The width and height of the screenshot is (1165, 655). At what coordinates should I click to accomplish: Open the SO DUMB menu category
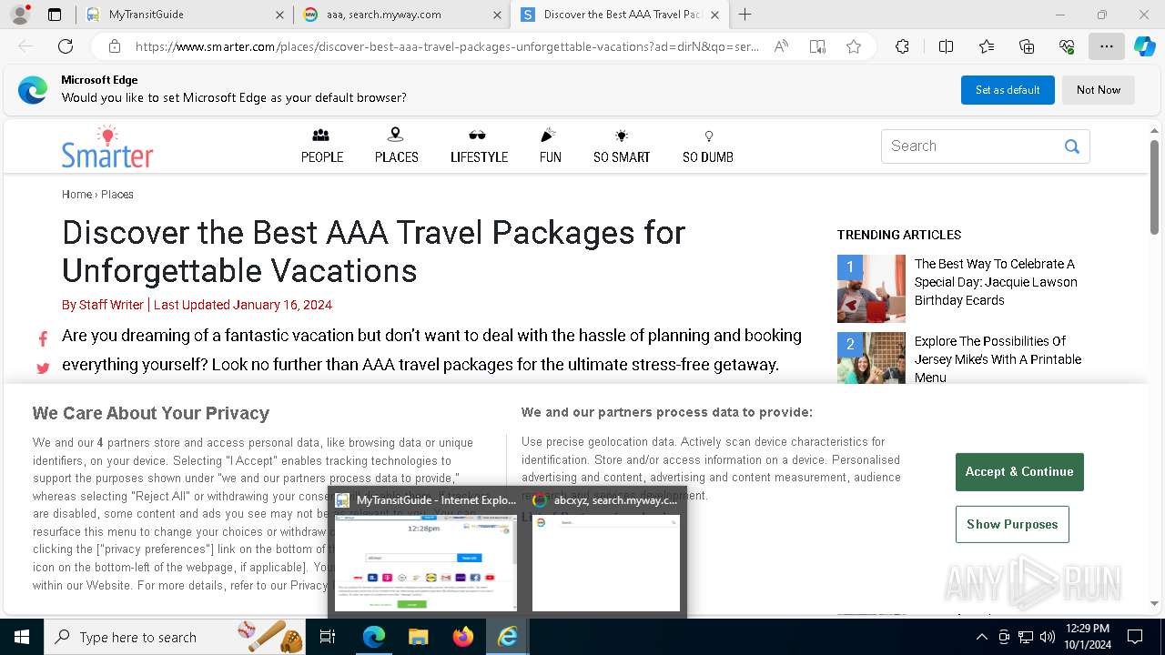pyautogui.click(x=708, y=146)
